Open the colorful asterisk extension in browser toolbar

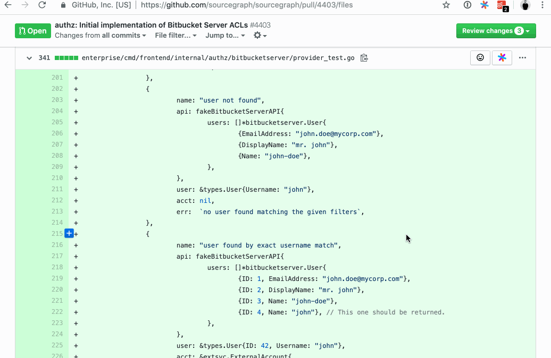point(484,5)
